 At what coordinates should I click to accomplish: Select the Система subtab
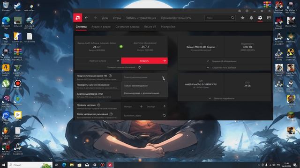click(x=81, y=27)
